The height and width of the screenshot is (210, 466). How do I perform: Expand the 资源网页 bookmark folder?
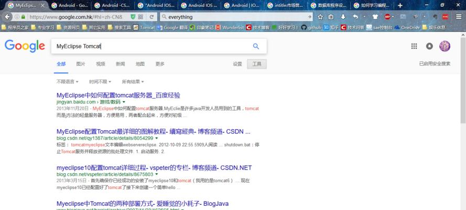(68, 27)
